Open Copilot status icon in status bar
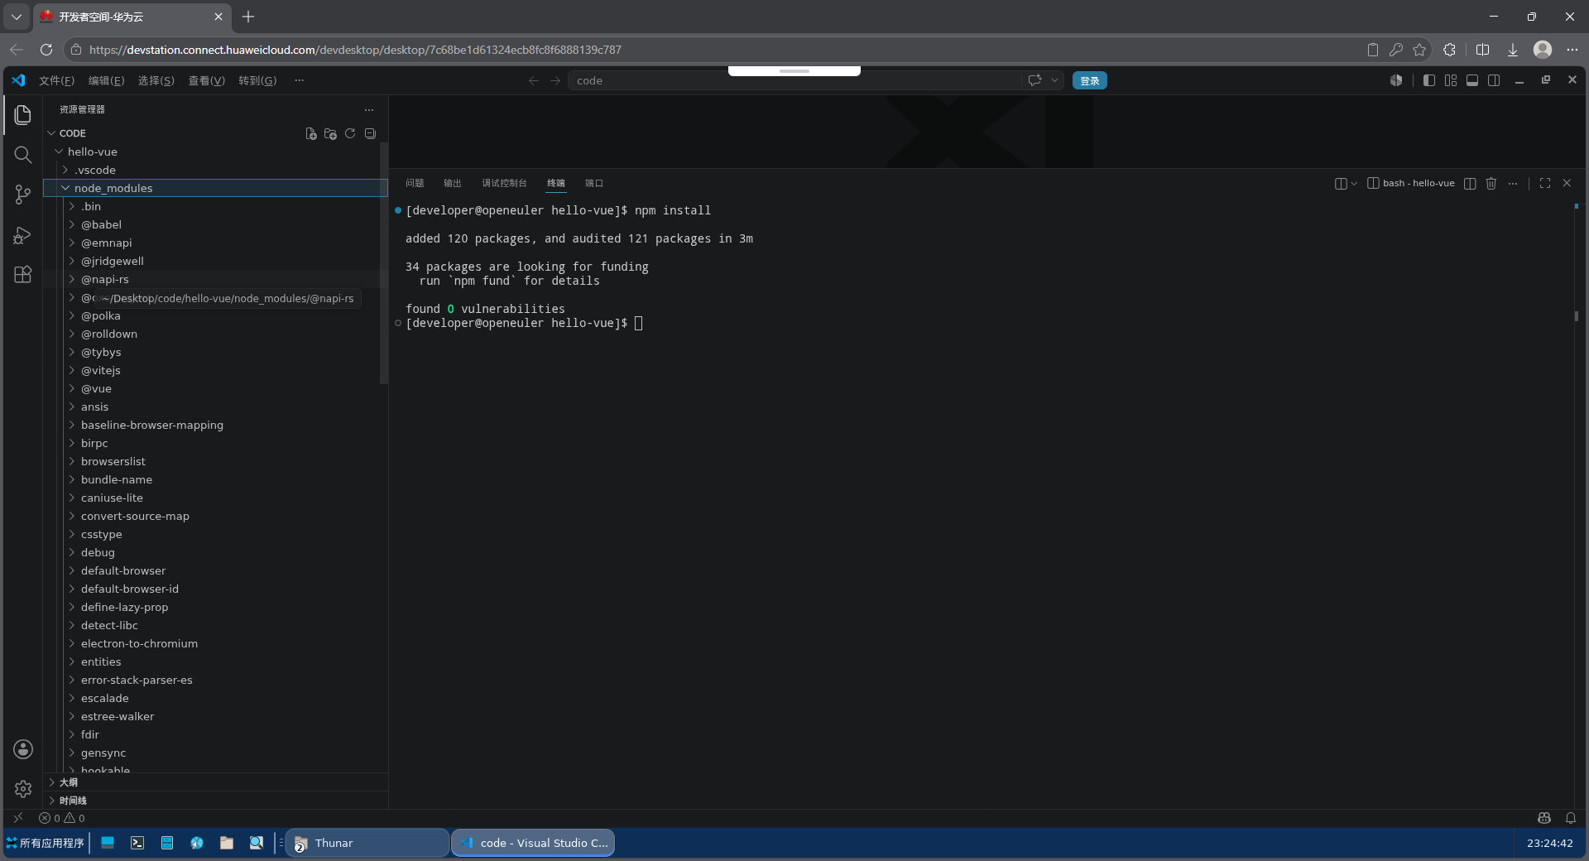This screenshot has width=1589, height=861. click(x=1544, y=818)
